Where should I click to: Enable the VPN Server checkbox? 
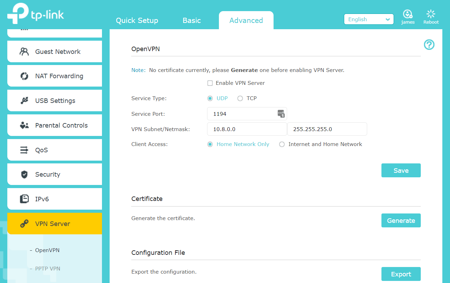[x=210, y=83]
